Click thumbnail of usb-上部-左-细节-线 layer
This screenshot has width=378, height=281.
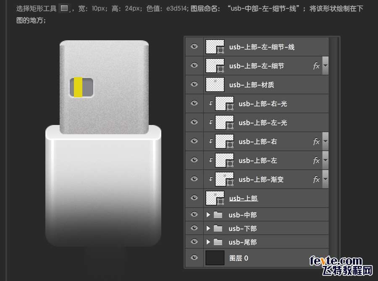[215, 47]
